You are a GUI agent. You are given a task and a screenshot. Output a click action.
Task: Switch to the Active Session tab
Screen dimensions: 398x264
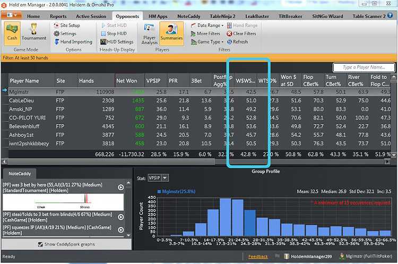pyautogui.click(x=91, y=16)
